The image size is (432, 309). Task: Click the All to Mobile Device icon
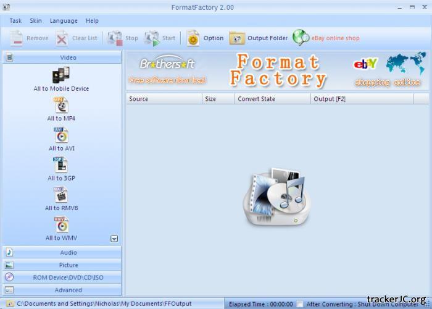coord(61,75)
